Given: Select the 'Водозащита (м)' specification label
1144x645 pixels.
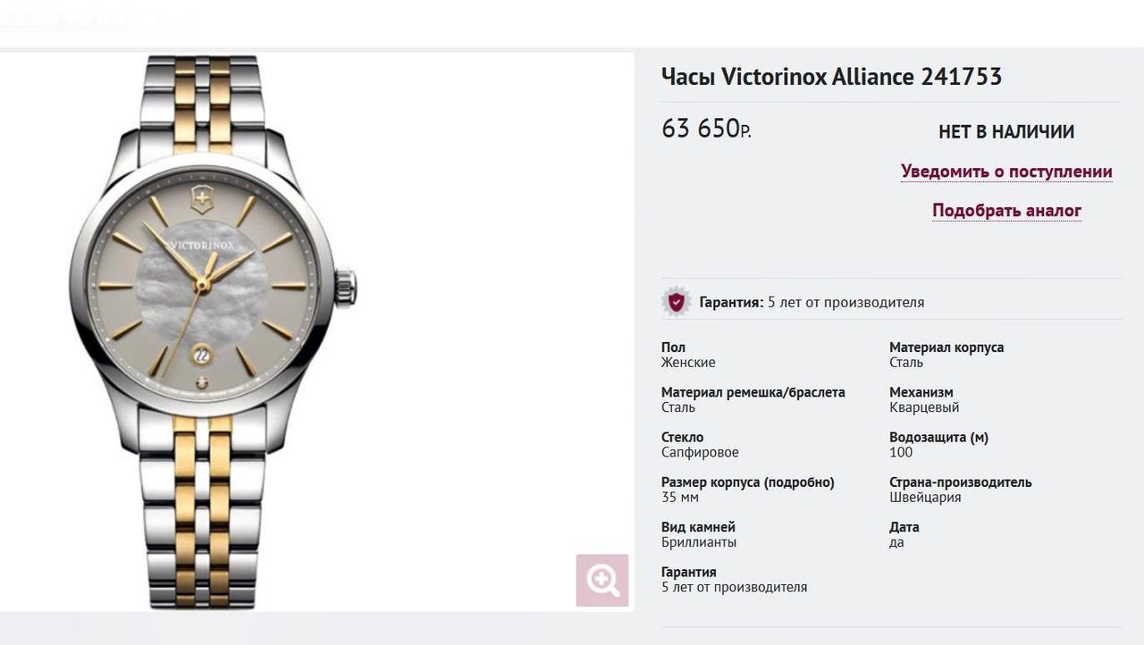Looking at the screenshot, I should click(x=938, y=438).
